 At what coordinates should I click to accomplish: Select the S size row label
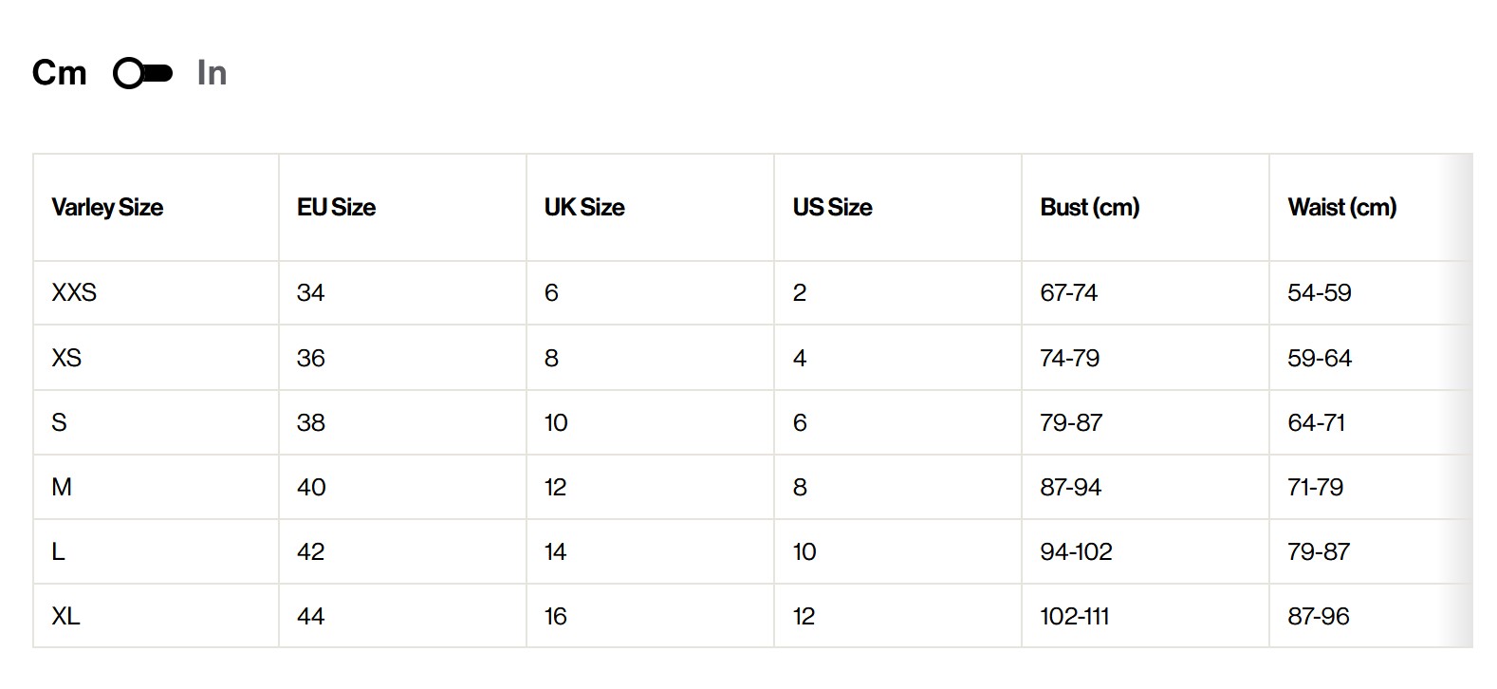pos(59,422)
